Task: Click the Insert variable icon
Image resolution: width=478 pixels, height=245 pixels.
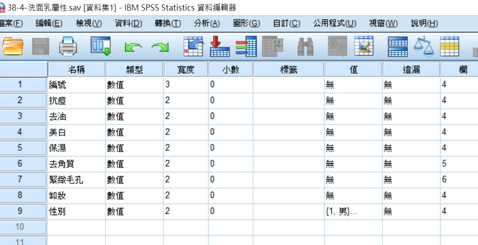Action: (364, 46)
